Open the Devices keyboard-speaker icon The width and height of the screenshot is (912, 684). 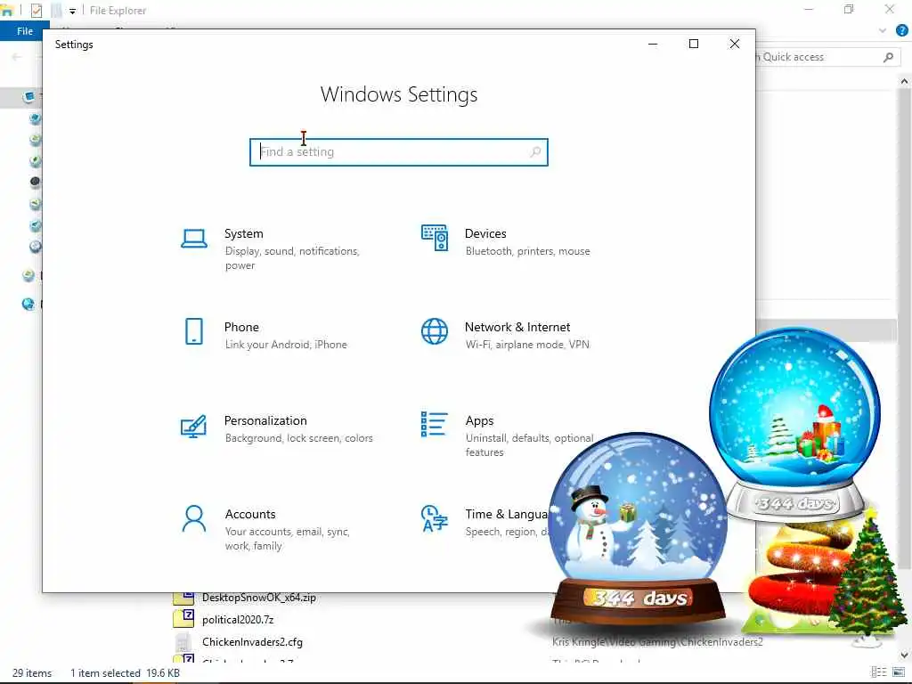tap(435, 238)
